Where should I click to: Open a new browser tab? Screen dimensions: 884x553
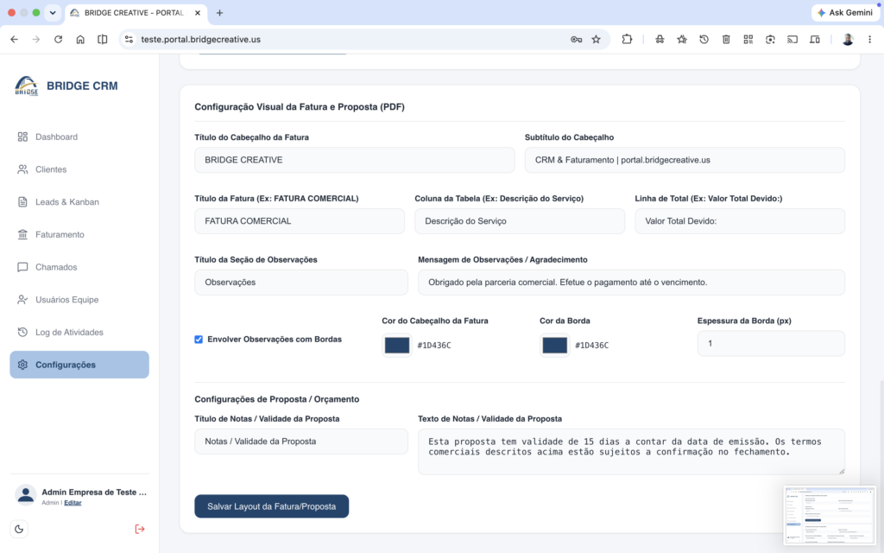point(220,12)
